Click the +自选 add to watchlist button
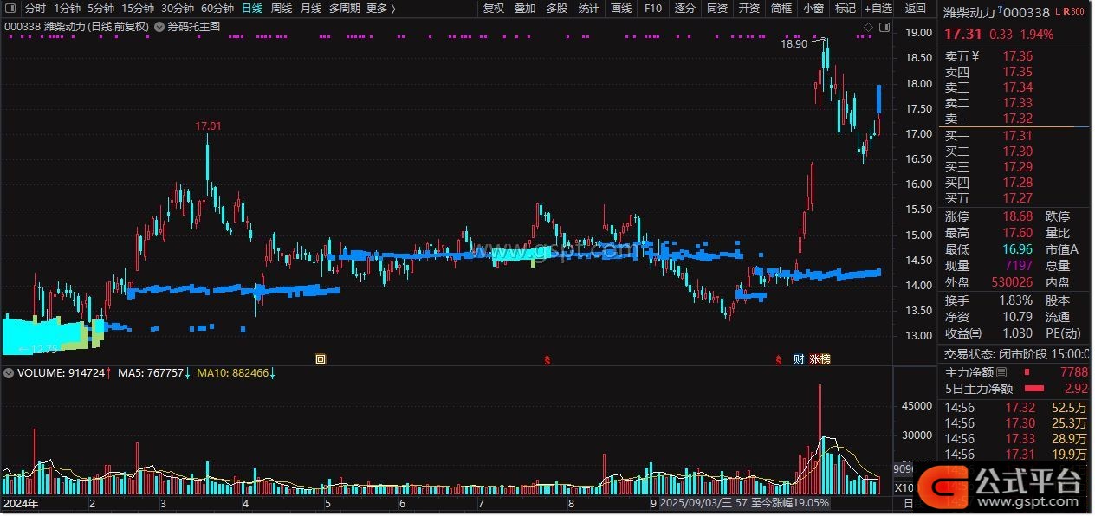This screenshot has width=1095, height=516. [x=878, y=9]
